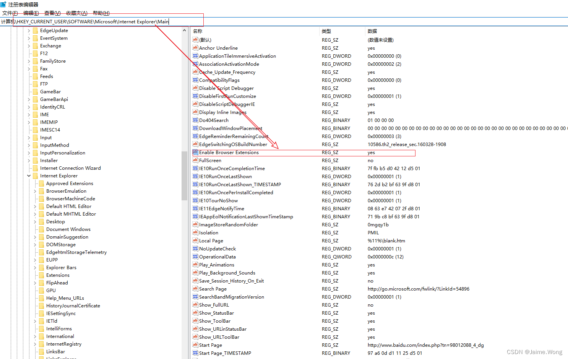This screenshot has width=568, height=359.
Task: Open the 帮助(H) menu
Action: pyautogui.click(x=101, y=13)
